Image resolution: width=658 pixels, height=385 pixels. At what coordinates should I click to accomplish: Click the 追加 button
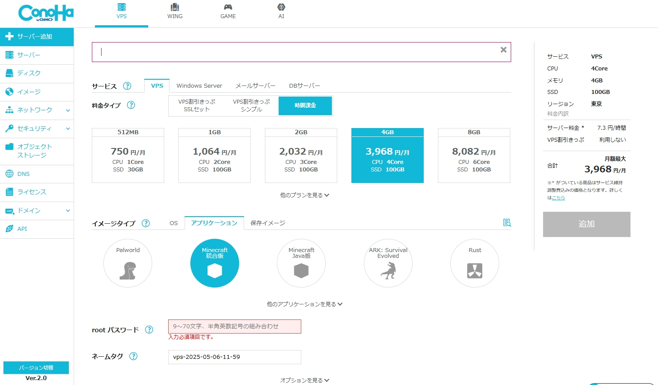click(587, 224)
